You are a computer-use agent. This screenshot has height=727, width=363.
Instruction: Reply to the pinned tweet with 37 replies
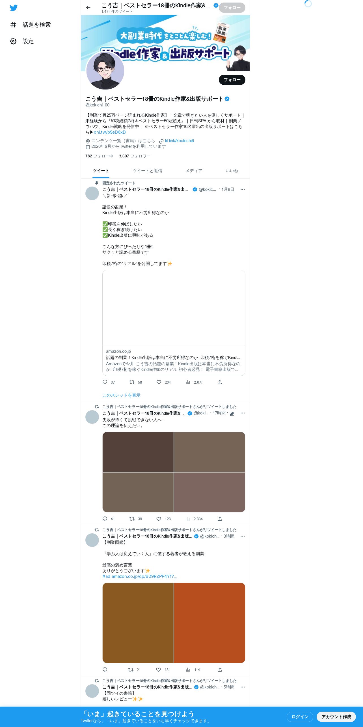point(105,382)
